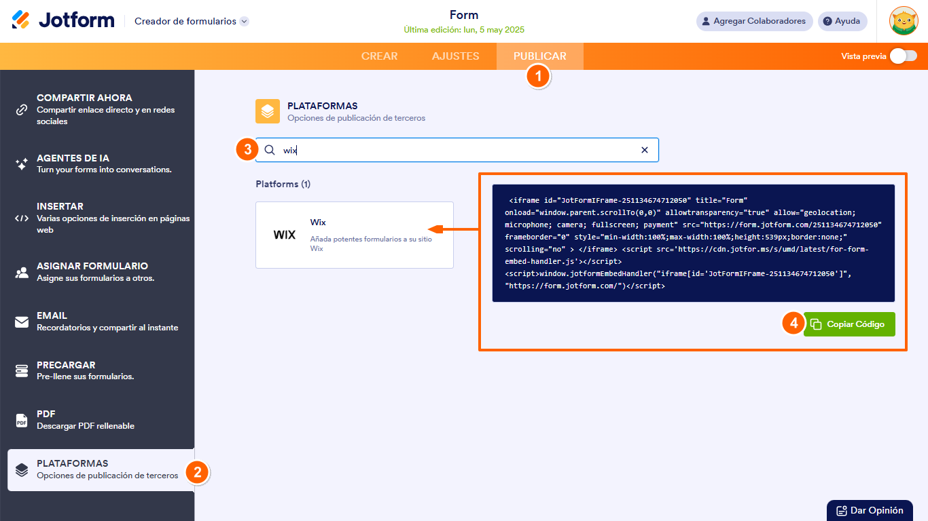The height and width of the screenshot is (521, 928).
Task: Click the code brackets icon beside Insertar
Action: click(x=22, y=218)
